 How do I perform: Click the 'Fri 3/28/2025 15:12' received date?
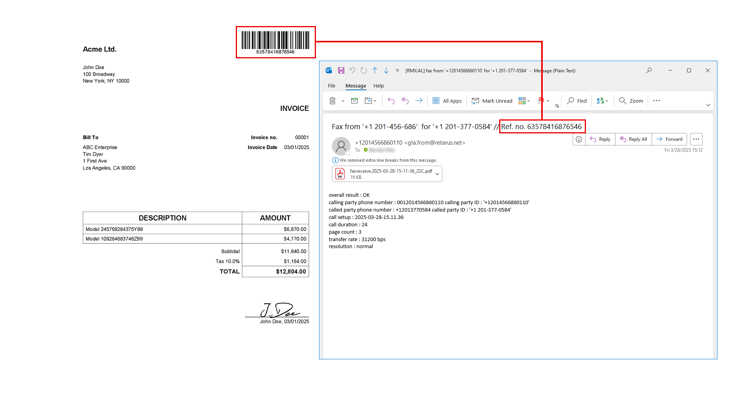coord(683,150)
